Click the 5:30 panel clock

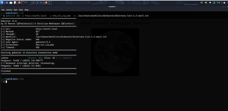click(218, 3)
